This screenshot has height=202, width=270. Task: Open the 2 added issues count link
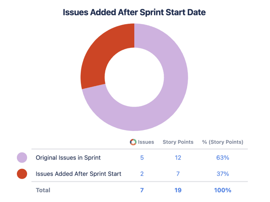click(x=142, y=174)
